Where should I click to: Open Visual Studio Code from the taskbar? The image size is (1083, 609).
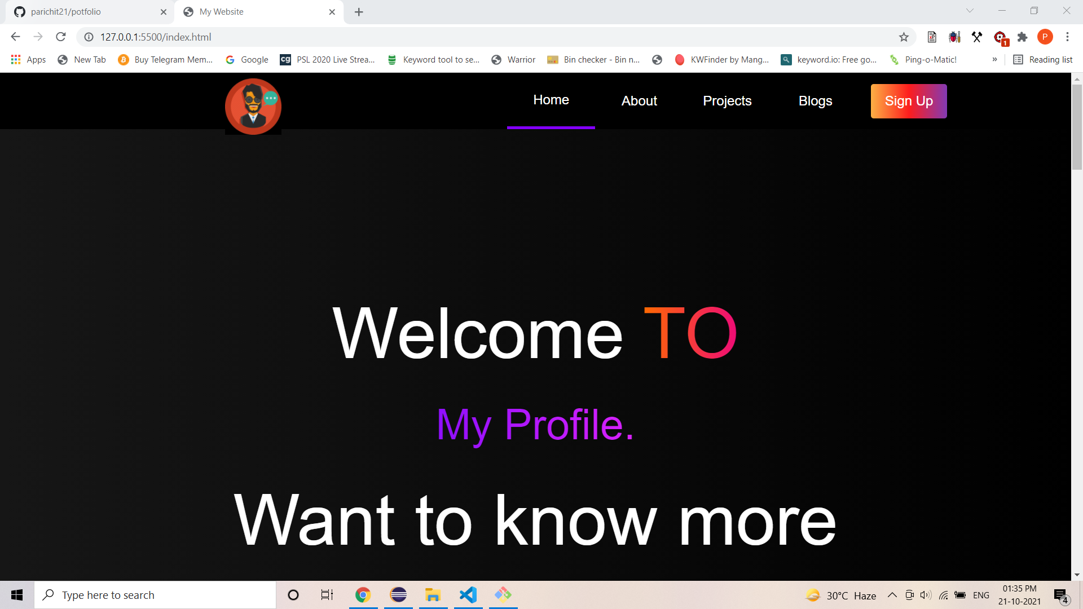coord(468,594)
